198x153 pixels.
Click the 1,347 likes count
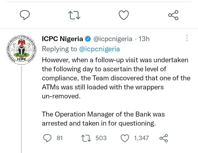tap(141, 138)
